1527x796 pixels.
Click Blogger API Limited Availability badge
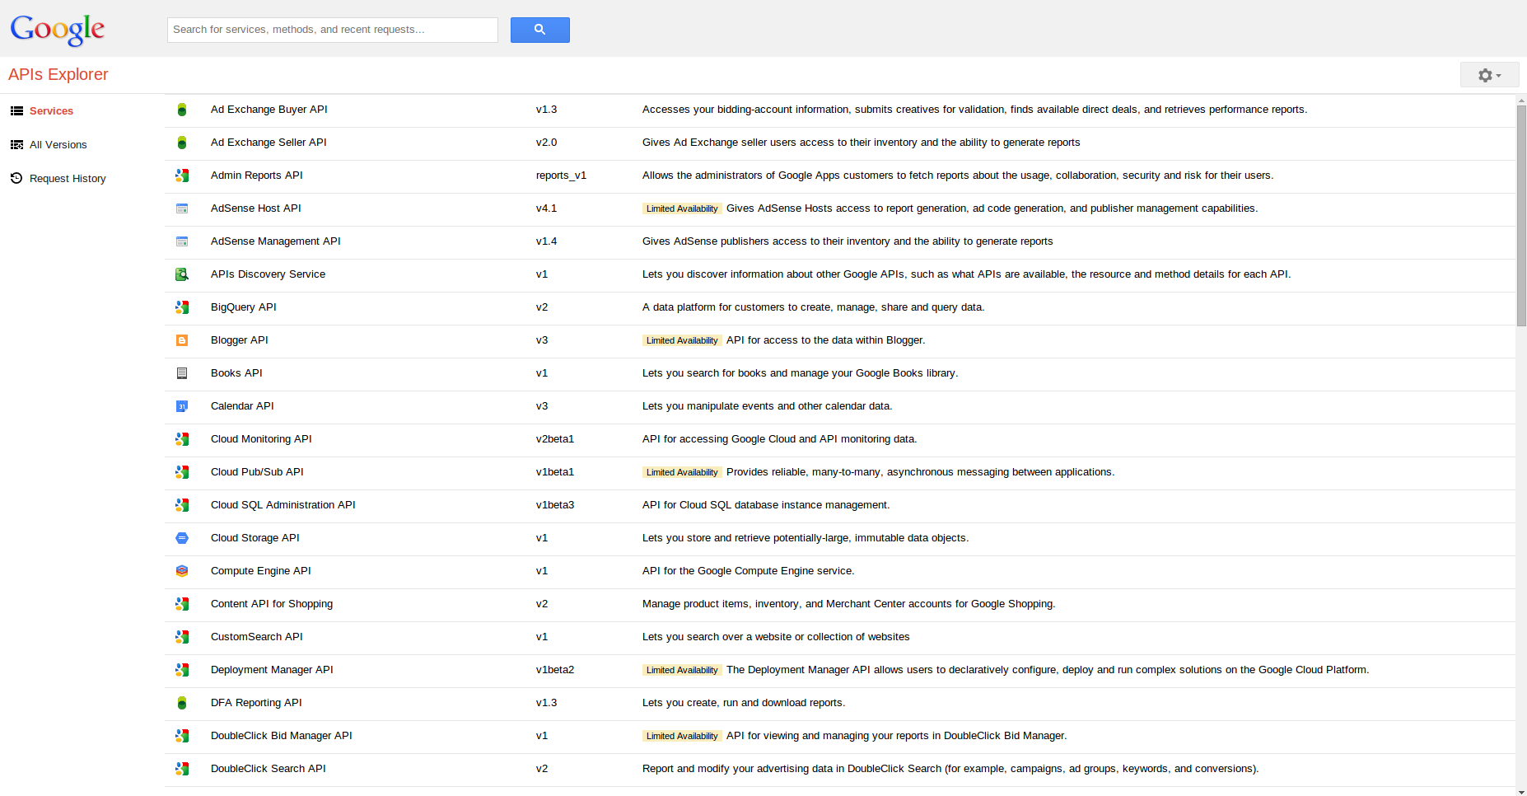point(682,340)
